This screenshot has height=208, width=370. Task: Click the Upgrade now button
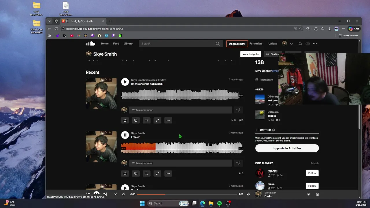237,44
